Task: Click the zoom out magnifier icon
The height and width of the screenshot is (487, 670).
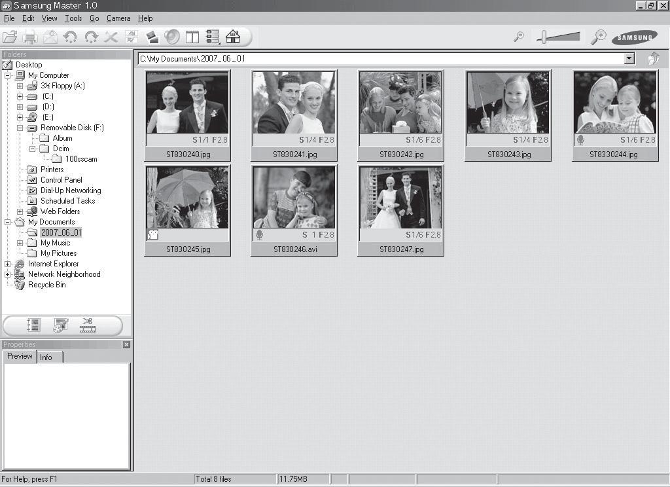Action: pyautogui.click(x=519, y=37)
